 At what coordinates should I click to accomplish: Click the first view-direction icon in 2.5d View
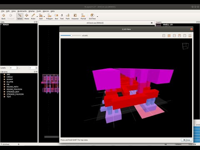click(164, 36)
